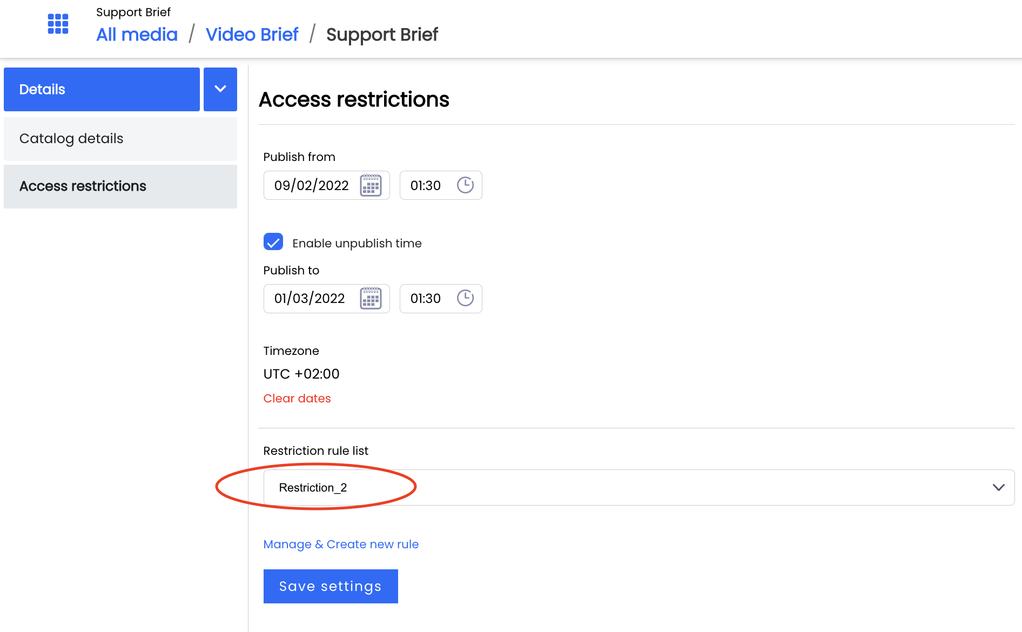This screenshot has width=1022, height=632.
Task: Uncheck Enable unpublish time checkbox
Action: (x=273, y=242)
